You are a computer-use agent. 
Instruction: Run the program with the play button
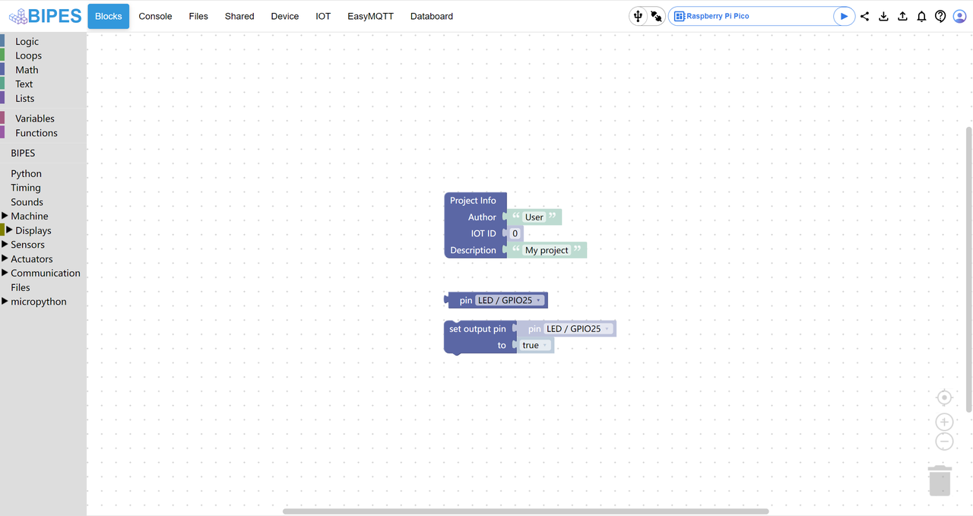pyautogui.click(x=844, y=16)
